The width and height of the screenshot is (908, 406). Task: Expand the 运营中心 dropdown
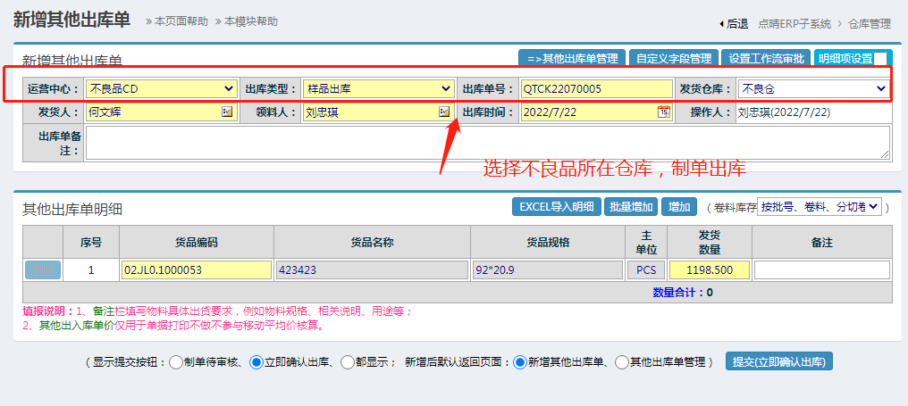pyautogui.click(x=161, y=88)
